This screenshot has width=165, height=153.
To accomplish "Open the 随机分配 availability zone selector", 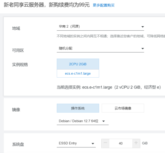I will coord(100,48).
